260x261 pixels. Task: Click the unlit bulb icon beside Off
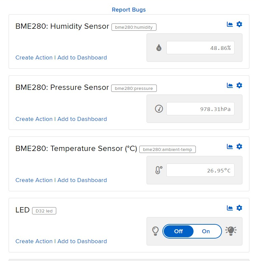point(155,231)
